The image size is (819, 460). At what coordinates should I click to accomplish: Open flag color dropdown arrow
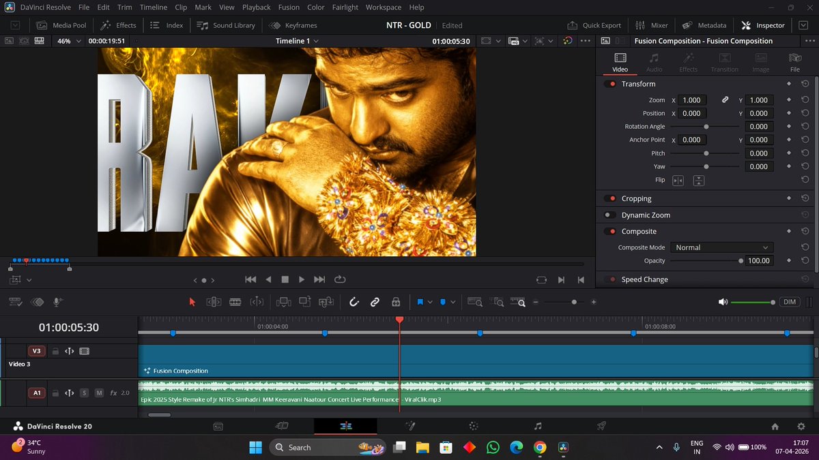[430, 302]
